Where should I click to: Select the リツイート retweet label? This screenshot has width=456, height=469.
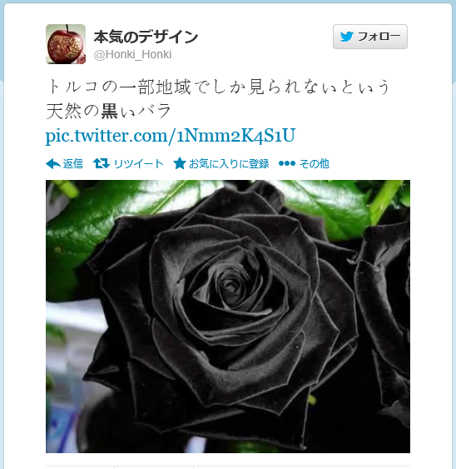pos(139,163)
